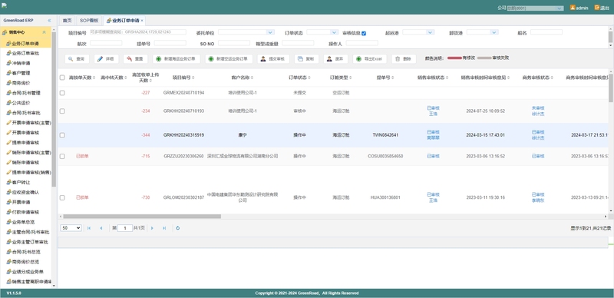This screenshot has height=298, width=614.
Task: Add a new 新增海运业务订单 sea order
Action: [x=177, y=59]
